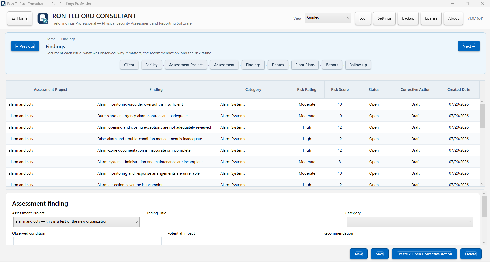490x262 pixels.
Task: Switch to the Findings step tab
Action: [253, 65]
